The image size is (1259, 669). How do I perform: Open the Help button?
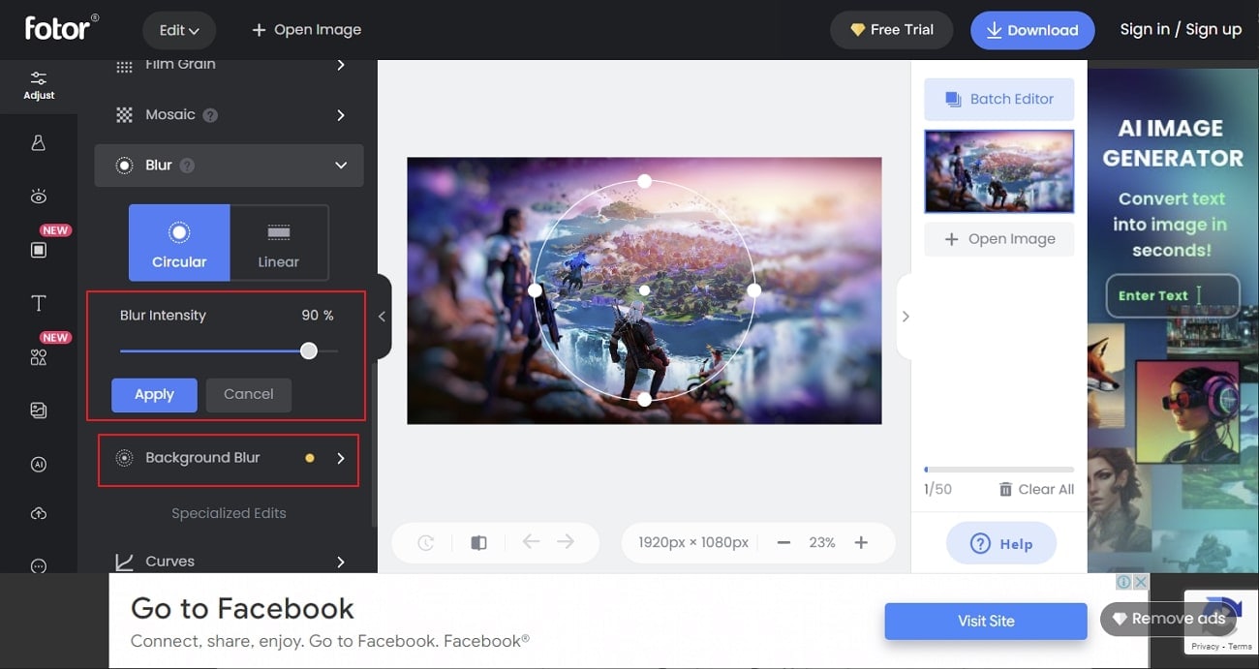[1001, 544]
